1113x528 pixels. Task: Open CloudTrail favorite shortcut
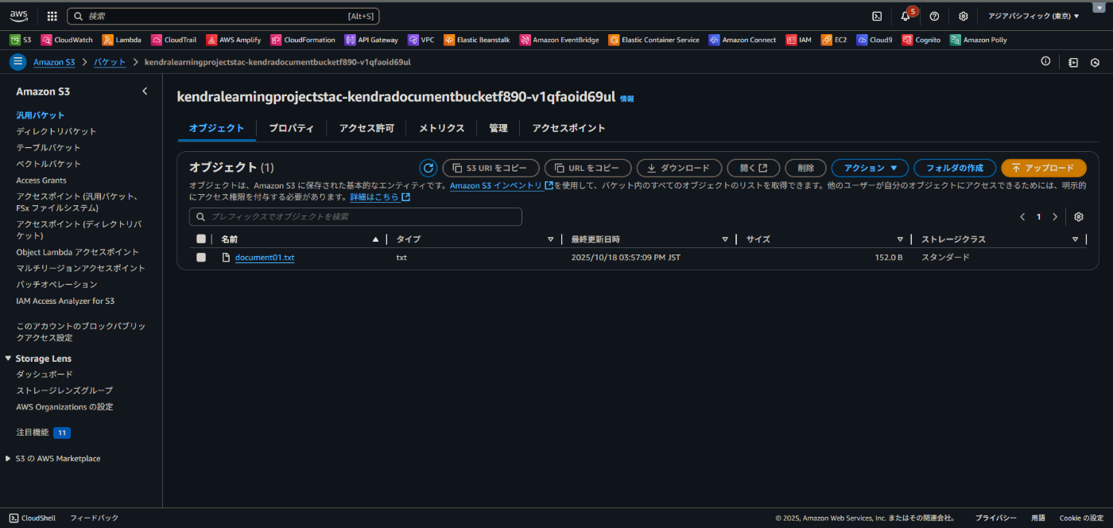pyautogui.click(x=173, y=40)
